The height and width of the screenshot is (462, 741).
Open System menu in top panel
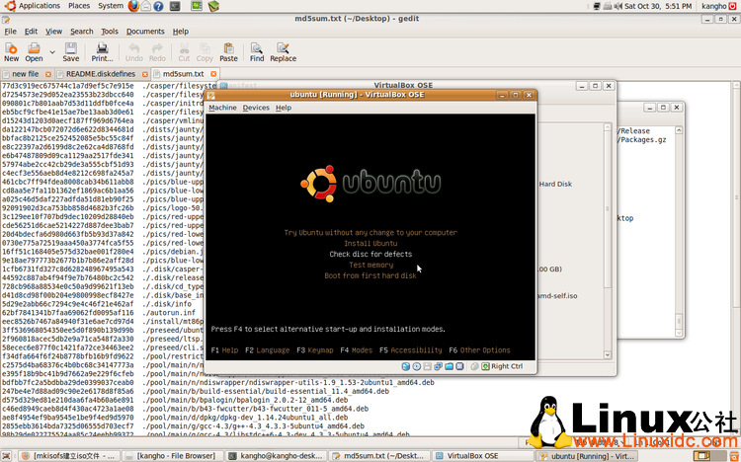[111, 6]
